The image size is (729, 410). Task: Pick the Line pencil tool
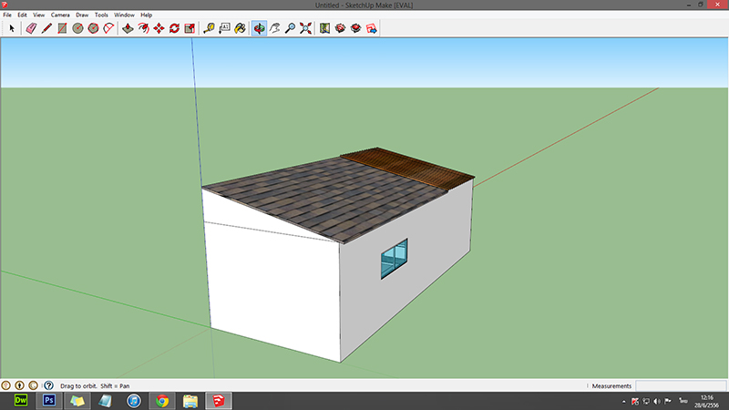46,28
